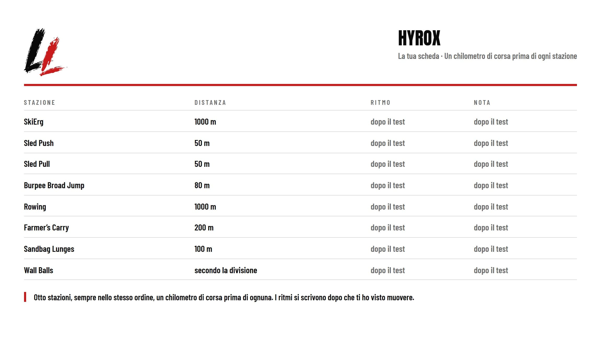Click the Rowing NOTA cell 'dopo il test'
The width and height of the screenshot is (601, 342).
pos(491,207)
